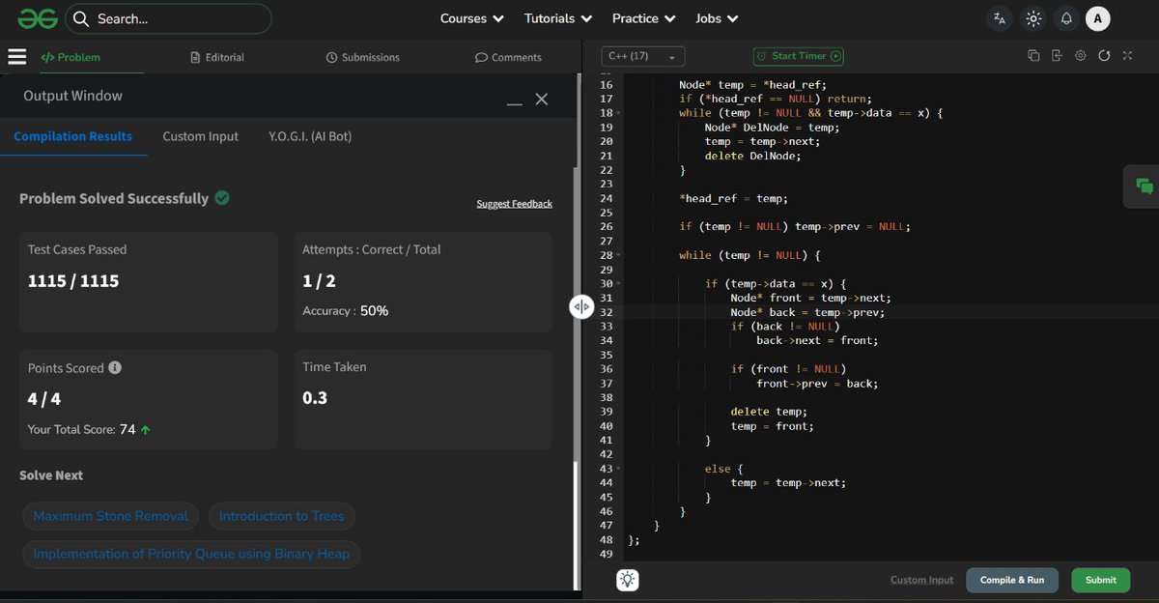Viewport: 1159px width, 603px height.
Task: Switch to the Problem tab
Action: click(71, 57)
